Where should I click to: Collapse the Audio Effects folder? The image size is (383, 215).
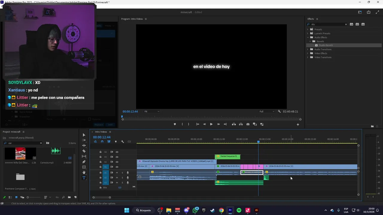[308, 37]
